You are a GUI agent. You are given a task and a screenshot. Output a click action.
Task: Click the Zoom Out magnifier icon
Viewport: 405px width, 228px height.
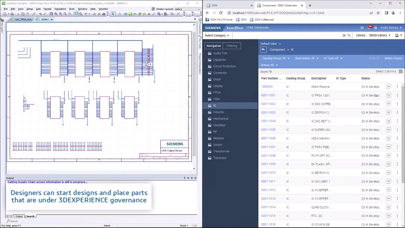coord(60,14)
